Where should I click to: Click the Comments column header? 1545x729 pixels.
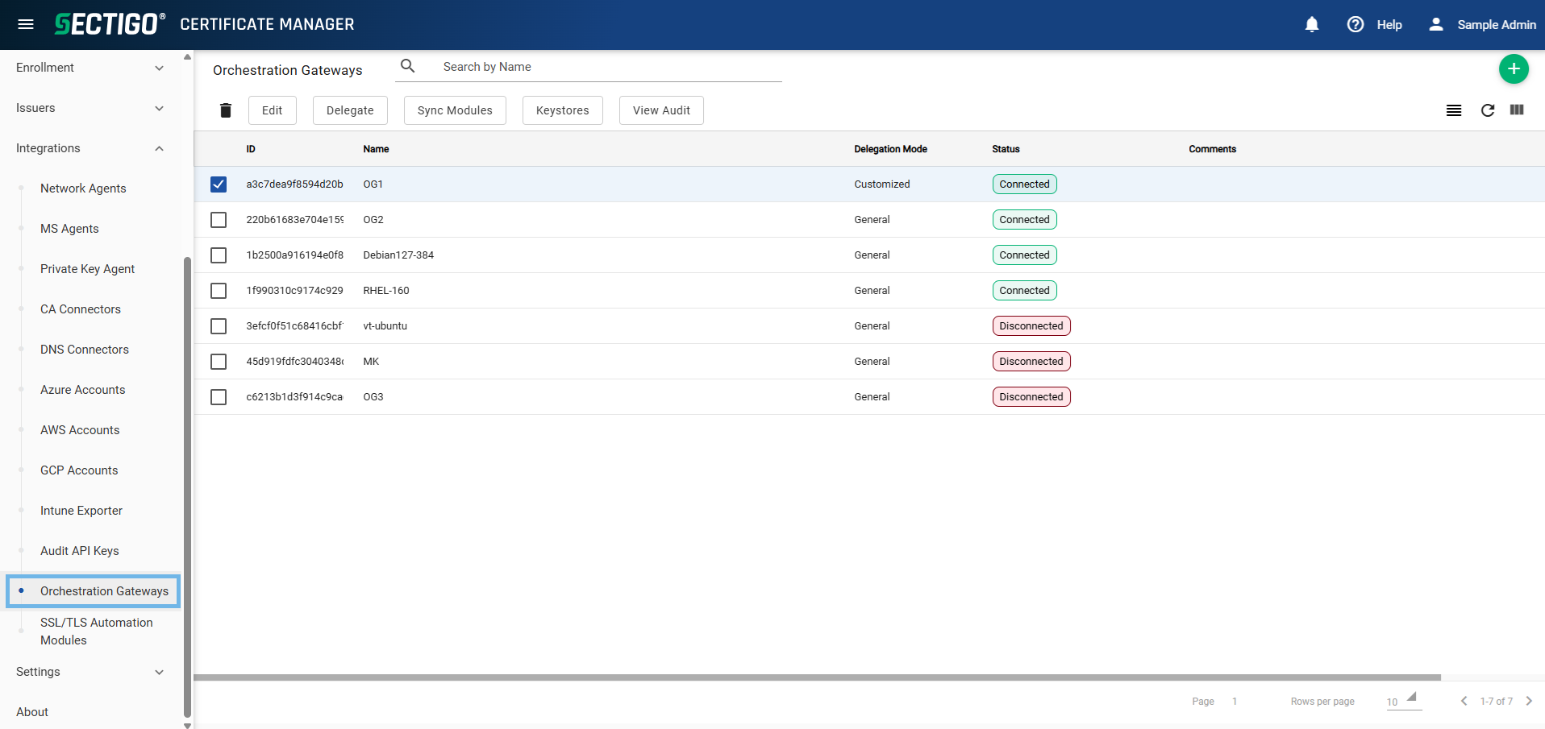point(1212,149)
